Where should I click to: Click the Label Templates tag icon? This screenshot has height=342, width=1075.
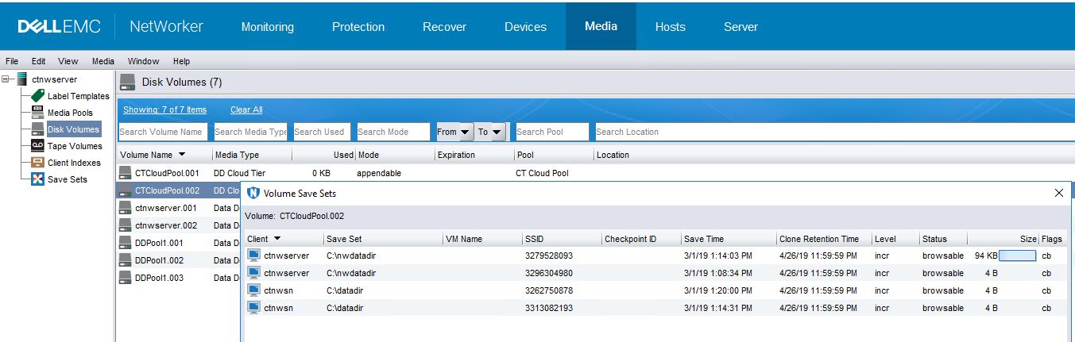(x=37, y=96)
